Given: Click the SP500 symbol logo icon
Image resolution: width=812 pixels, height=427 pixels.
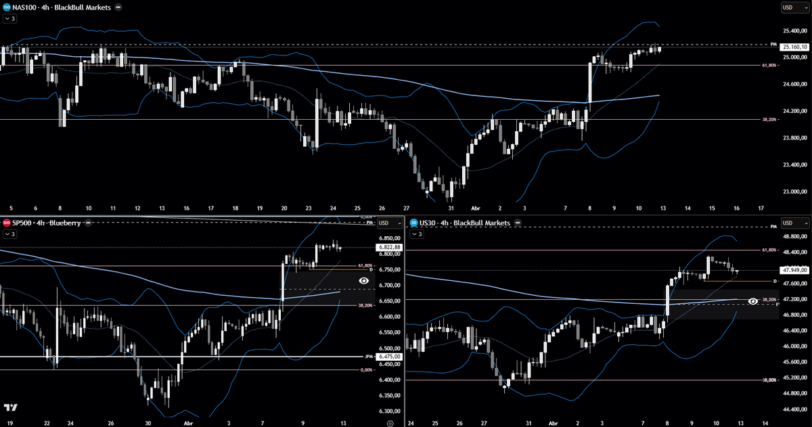Looking at the screenshot, I should tap(6, 223).
